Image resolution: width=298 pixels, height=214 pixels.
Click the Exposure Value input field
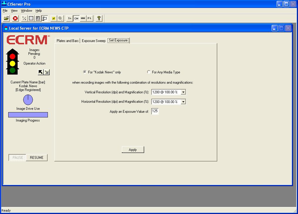(155, 111)
